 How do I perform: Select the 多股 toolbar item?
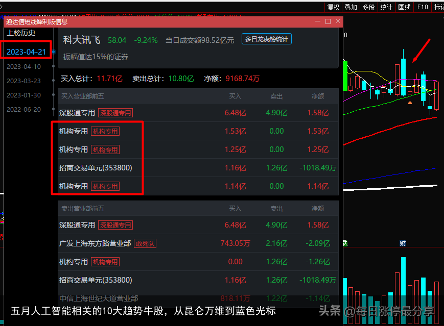tap(368, 7)
